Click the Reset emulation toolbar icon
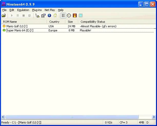The image size is (157, 126). tap(30, 16)
